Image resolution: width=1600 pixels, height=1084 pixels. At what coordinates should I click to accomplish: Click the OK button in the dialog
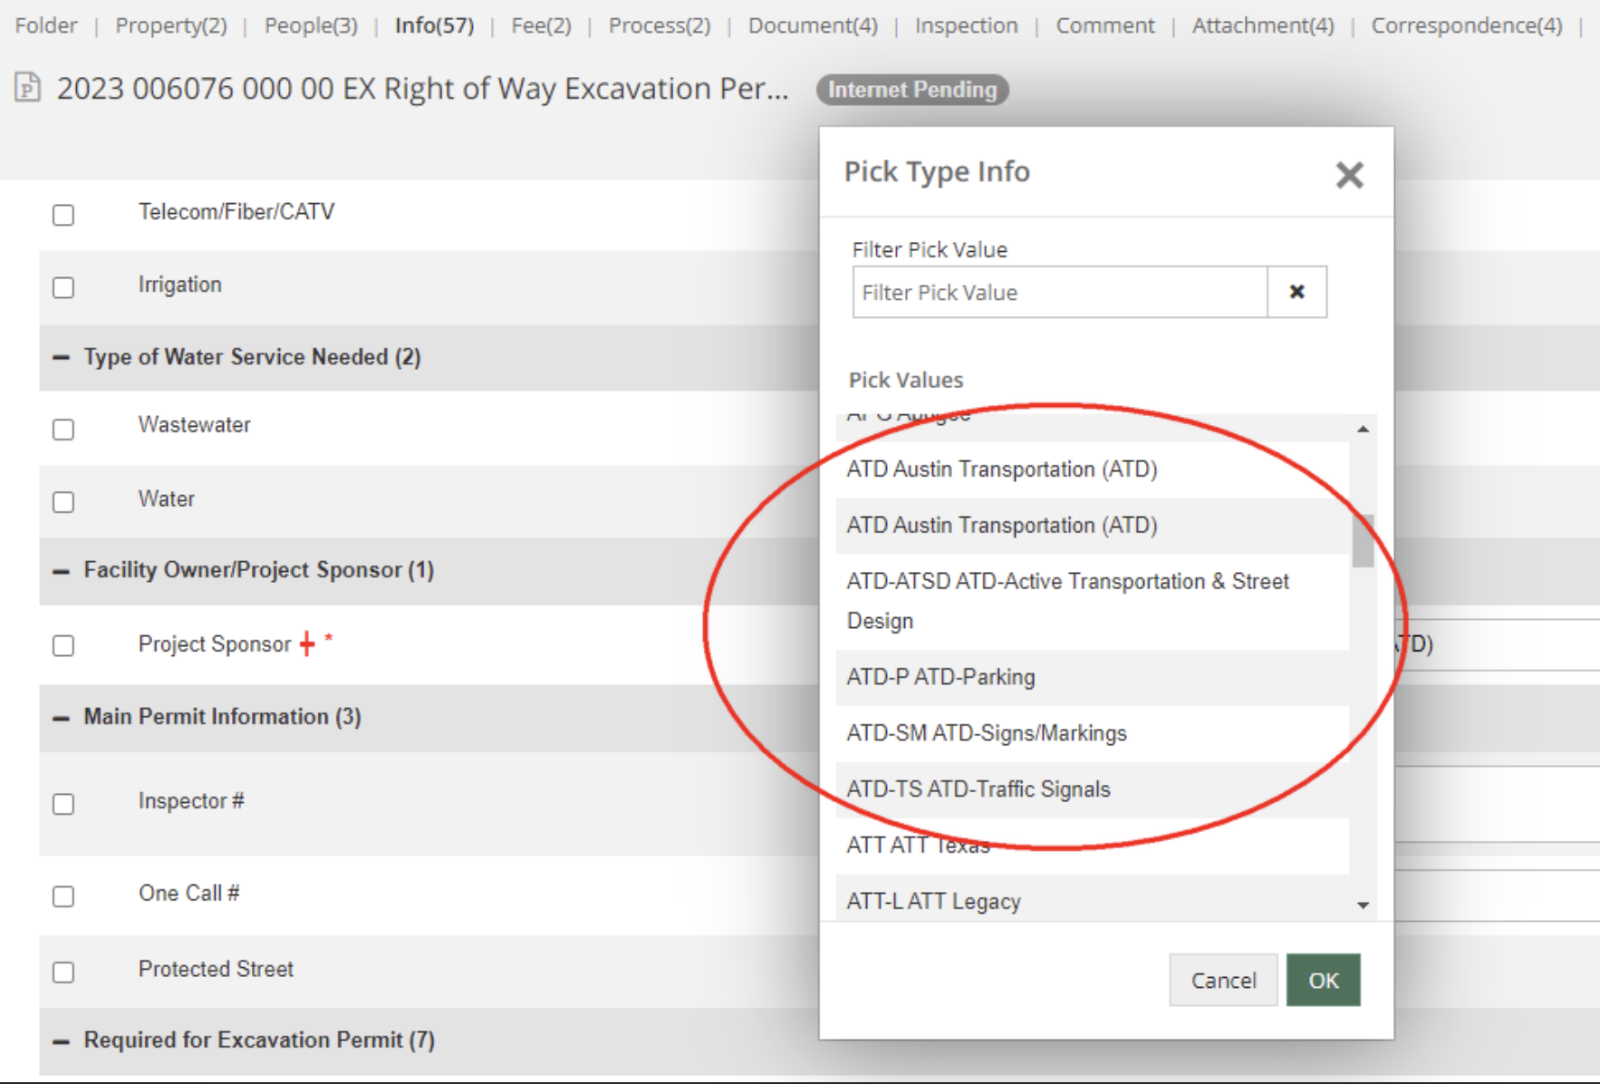pos(1323,980)
